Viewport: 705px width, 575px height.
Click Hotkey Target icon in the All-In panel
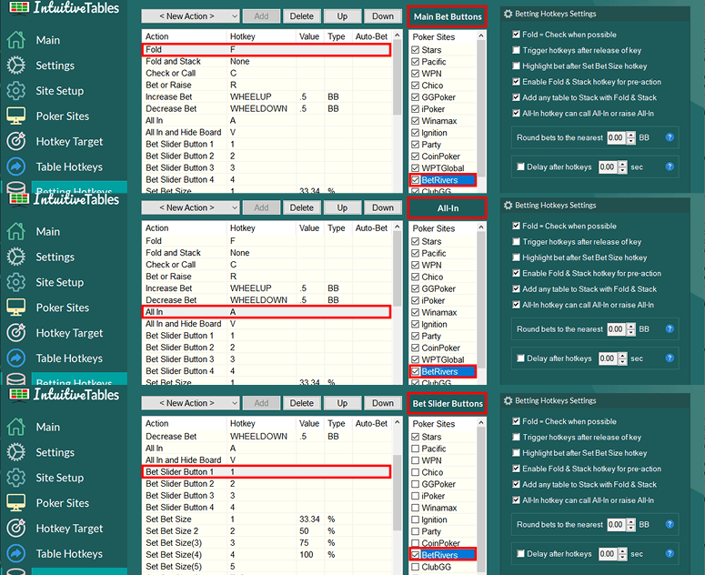(15, 333)
